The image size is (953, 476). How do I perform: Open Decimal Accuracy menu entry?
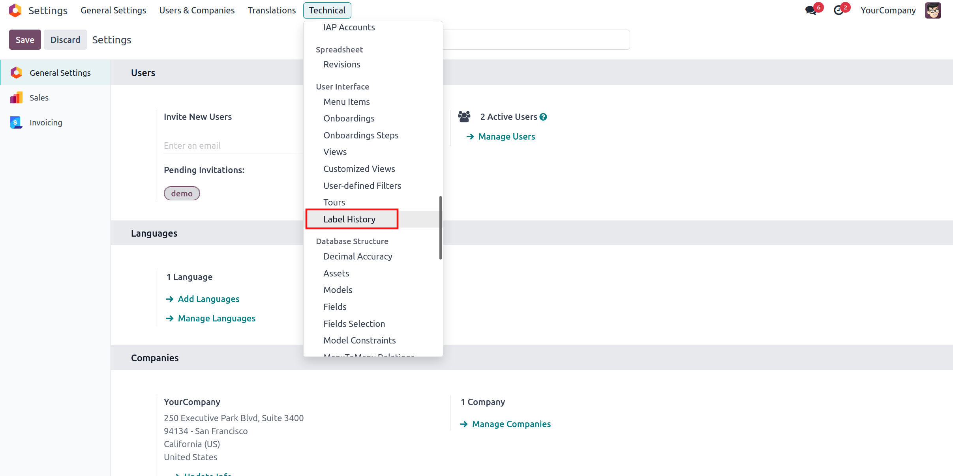[358, 256]
